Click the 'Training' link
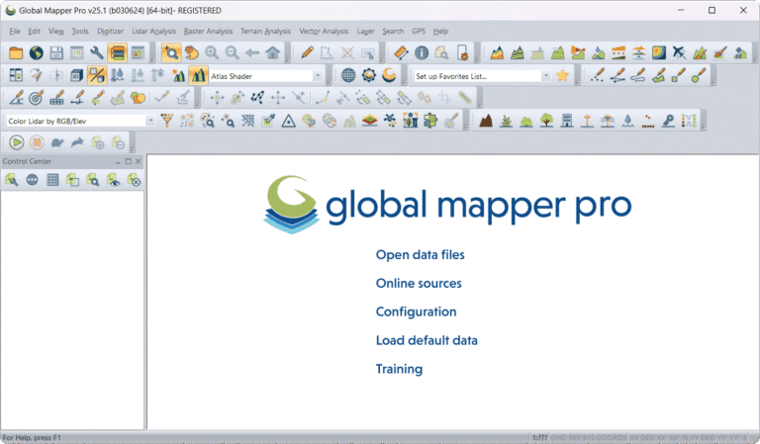The image size is (760, 444). tap(400, 369)
